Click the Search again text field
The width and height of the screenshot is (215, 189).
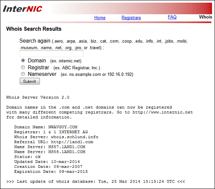pyautogui.click(x=51, y=54)
